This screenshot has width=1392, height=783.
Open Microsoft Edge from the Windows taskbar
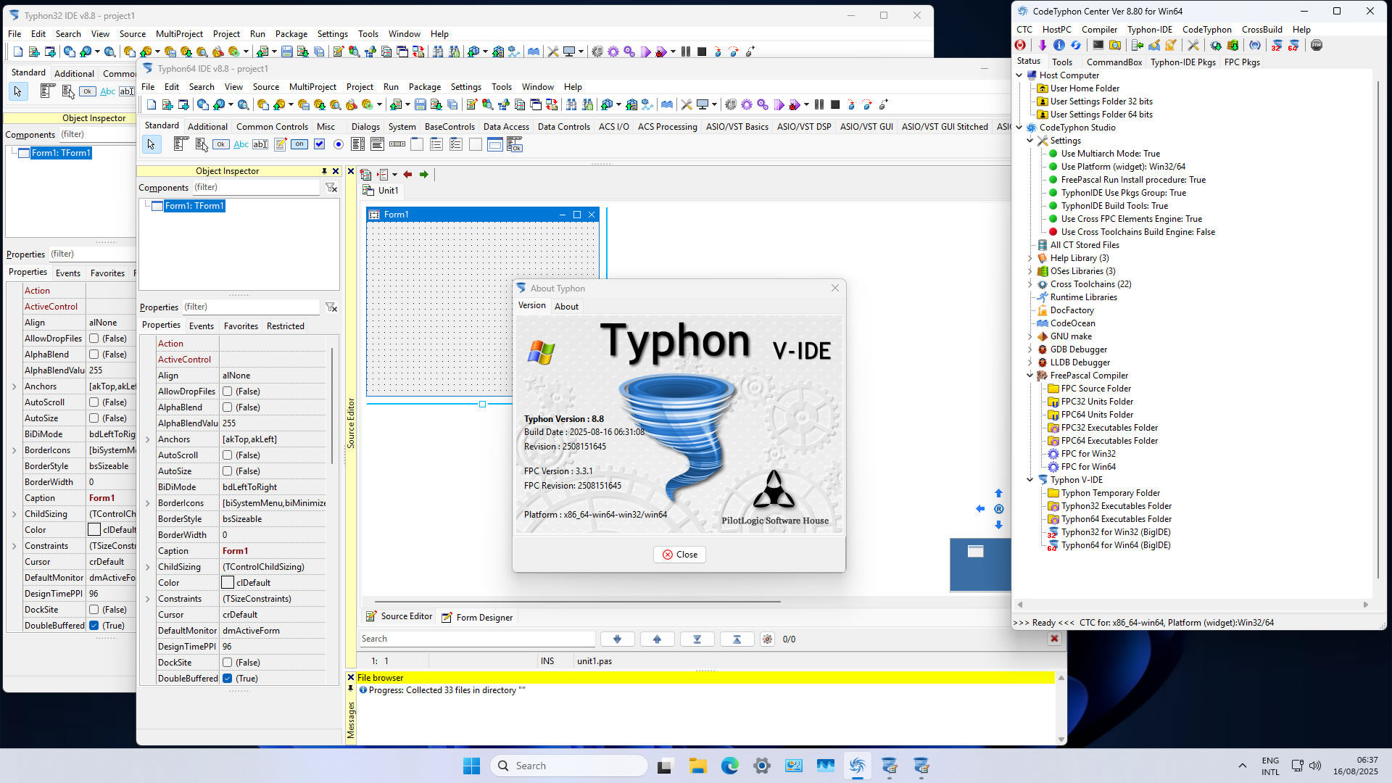729,766
